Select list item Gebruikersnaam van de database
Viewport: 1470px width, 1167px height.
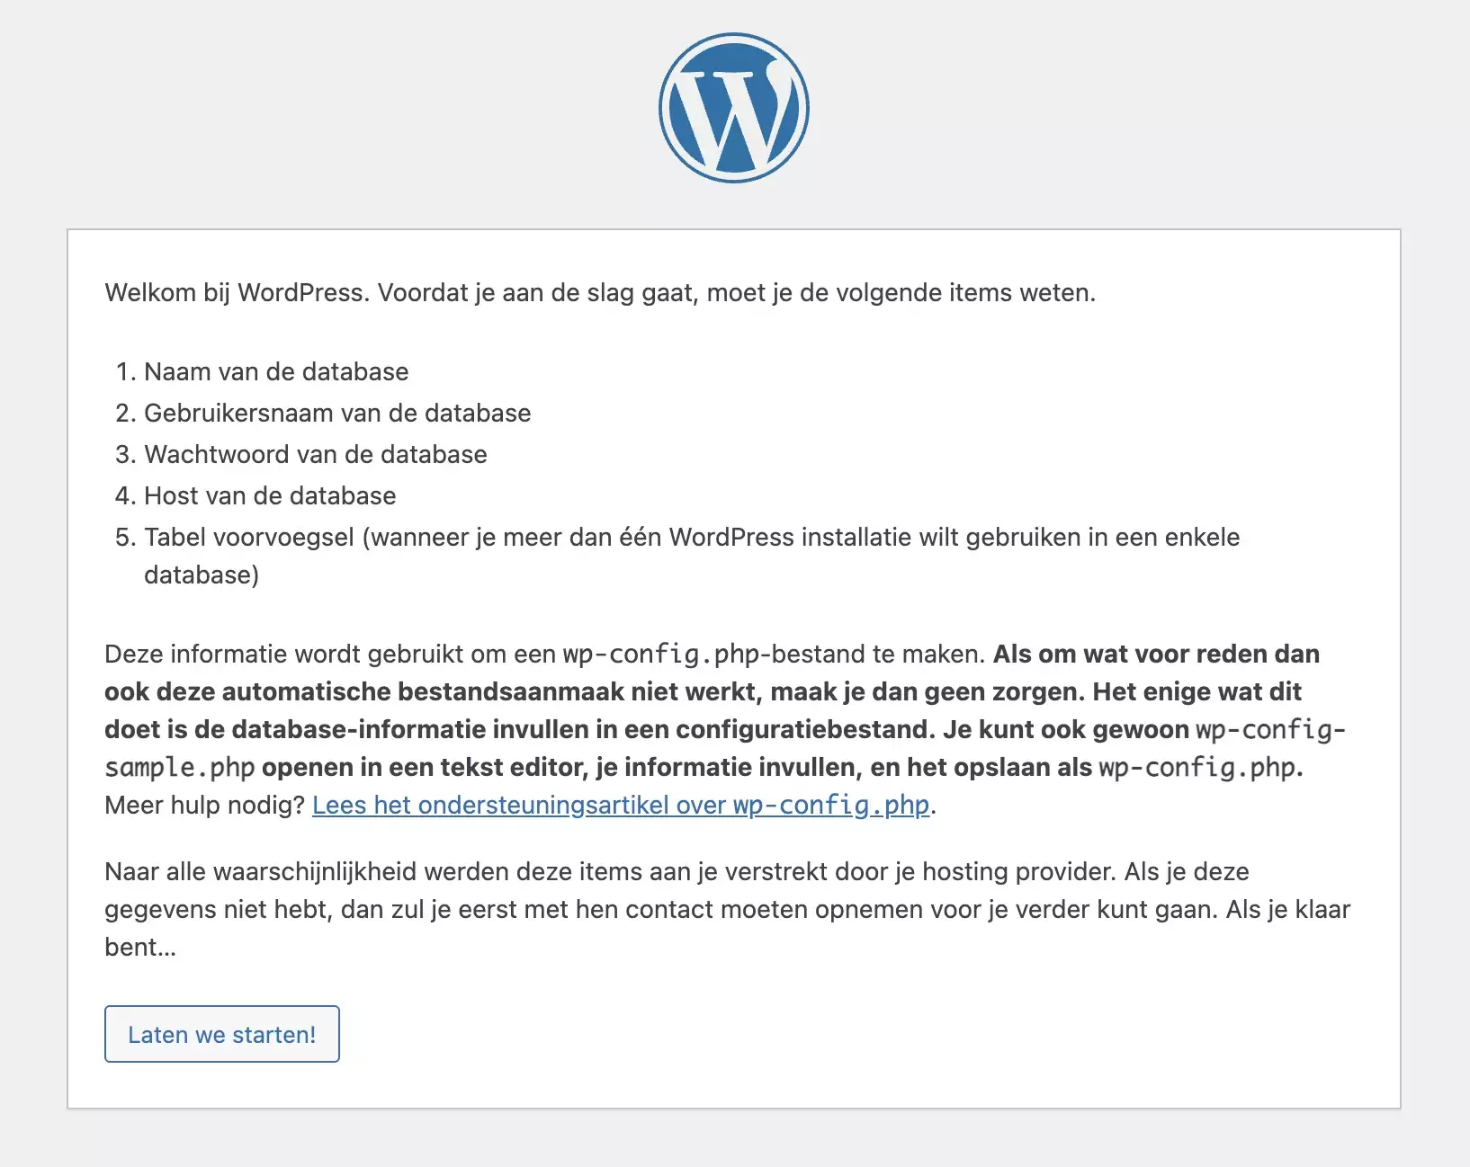pos(336,413)
